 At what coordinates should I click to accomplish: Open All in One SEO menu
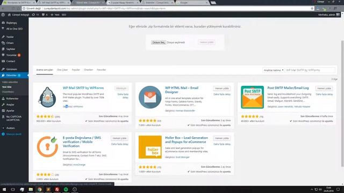[14, 28]
